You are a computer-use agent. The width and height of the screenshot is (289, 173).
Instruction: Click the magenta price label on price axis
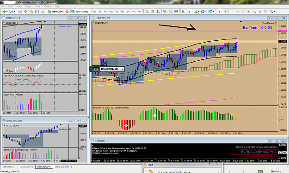point(283,31)
